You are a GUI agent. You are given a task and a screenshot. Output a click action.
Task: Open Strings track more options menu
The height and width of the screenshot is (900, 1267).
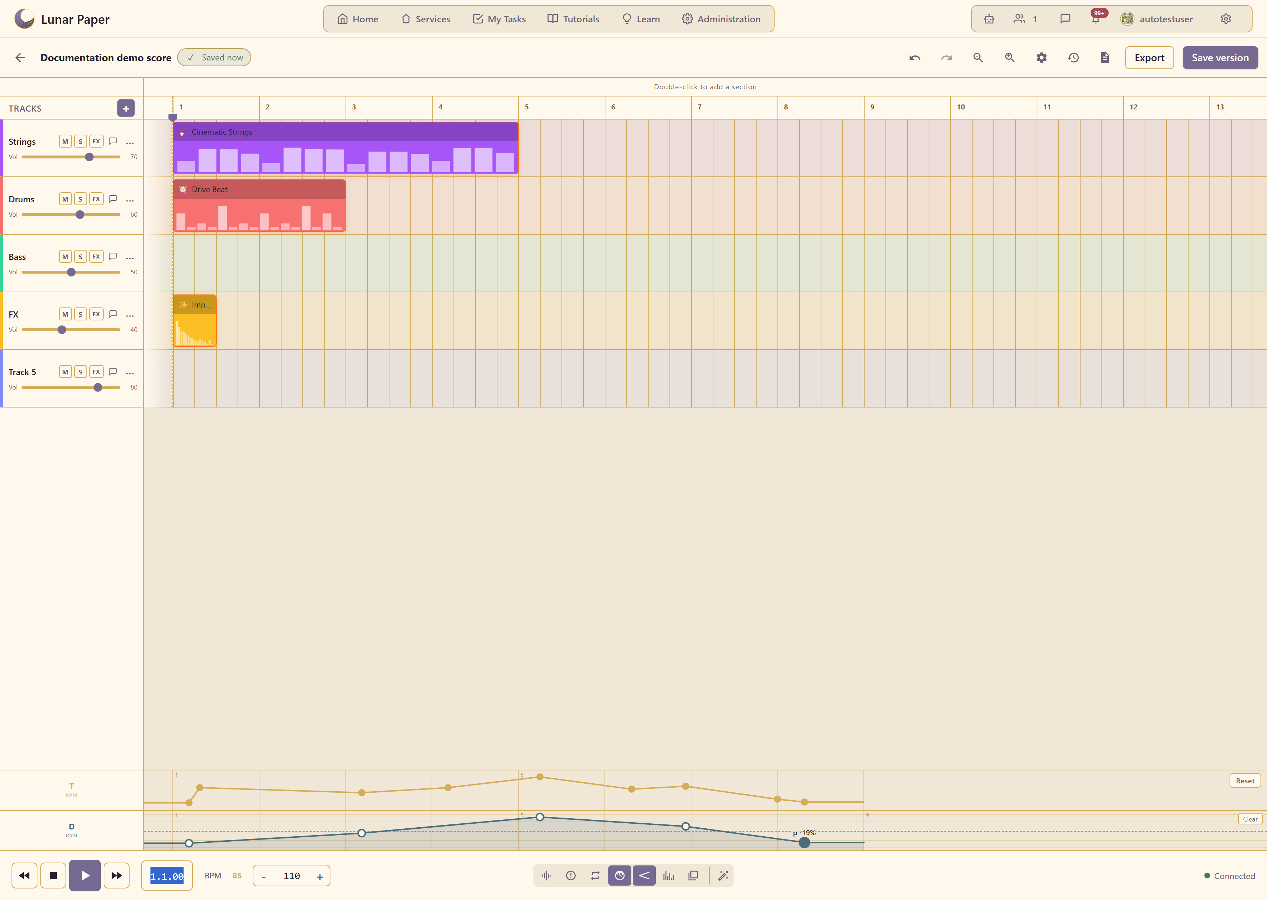tap(130, 143)
